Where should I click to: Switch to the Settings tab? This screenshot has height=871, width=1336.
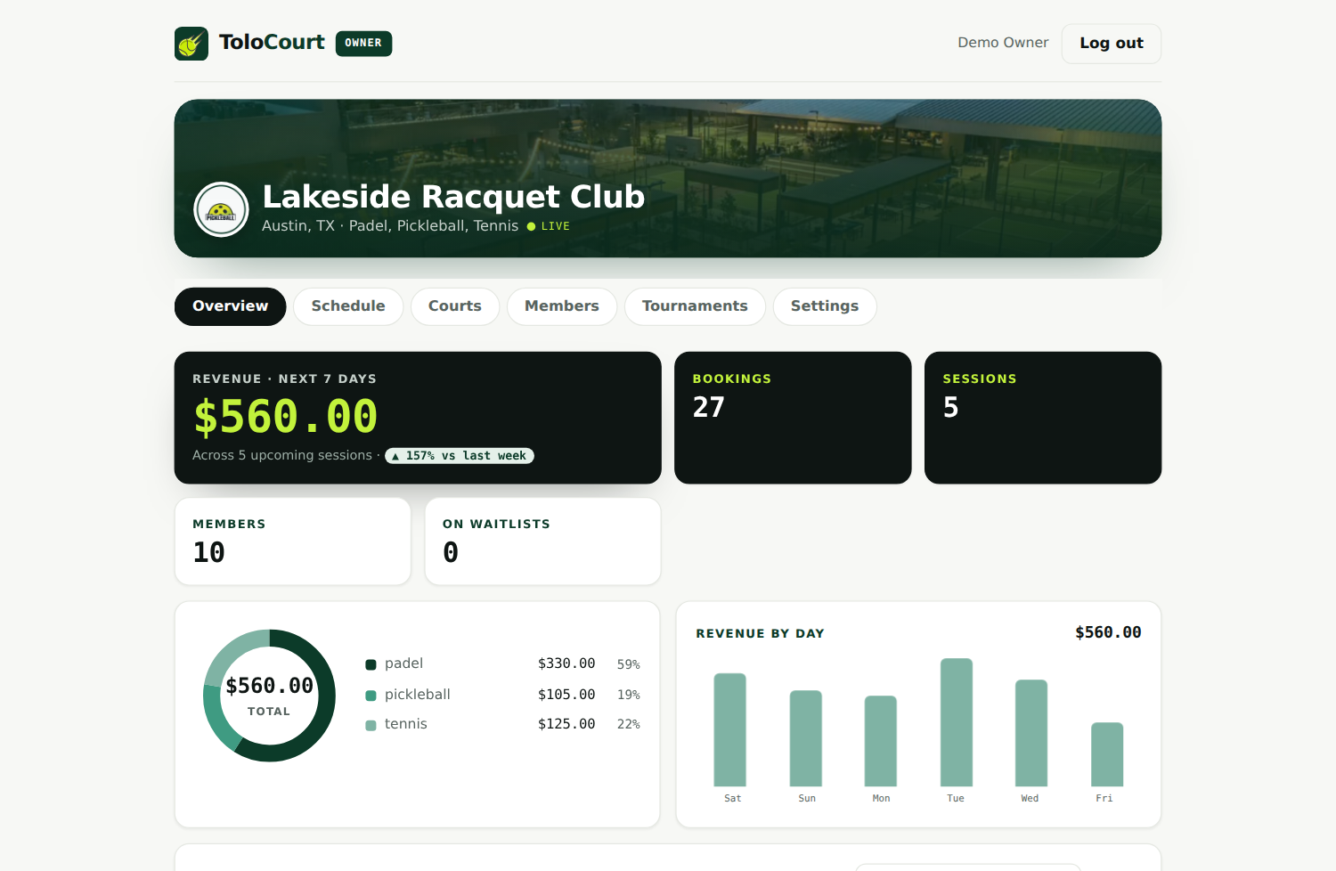(x=825, y=306)
